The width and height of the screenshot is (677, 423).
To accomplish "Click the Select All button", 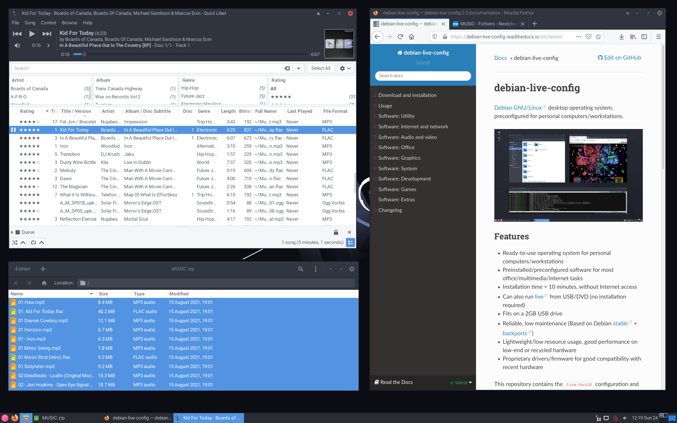I will pos(321,68).
